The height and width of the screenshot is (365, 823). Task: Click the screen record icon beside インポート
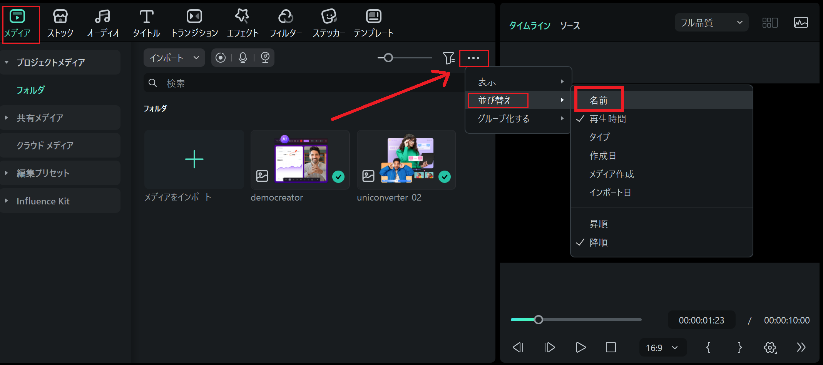coord(221,58)
